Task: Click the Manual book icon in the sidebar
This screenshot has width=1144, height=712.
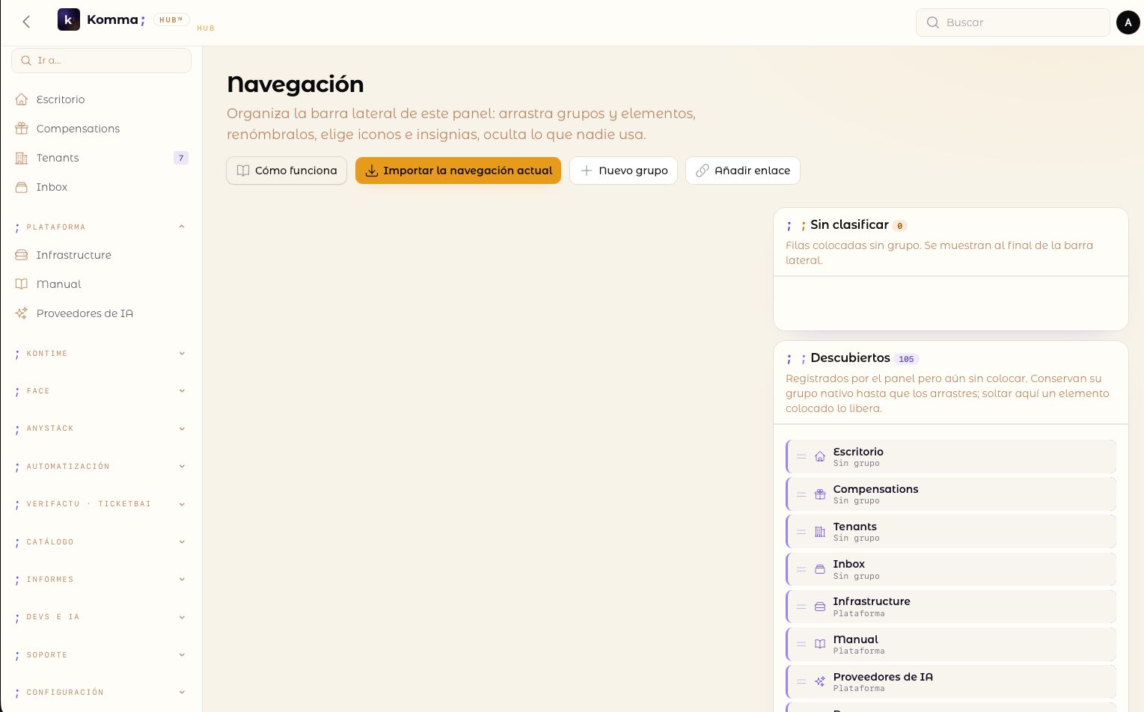Action: 22,284
